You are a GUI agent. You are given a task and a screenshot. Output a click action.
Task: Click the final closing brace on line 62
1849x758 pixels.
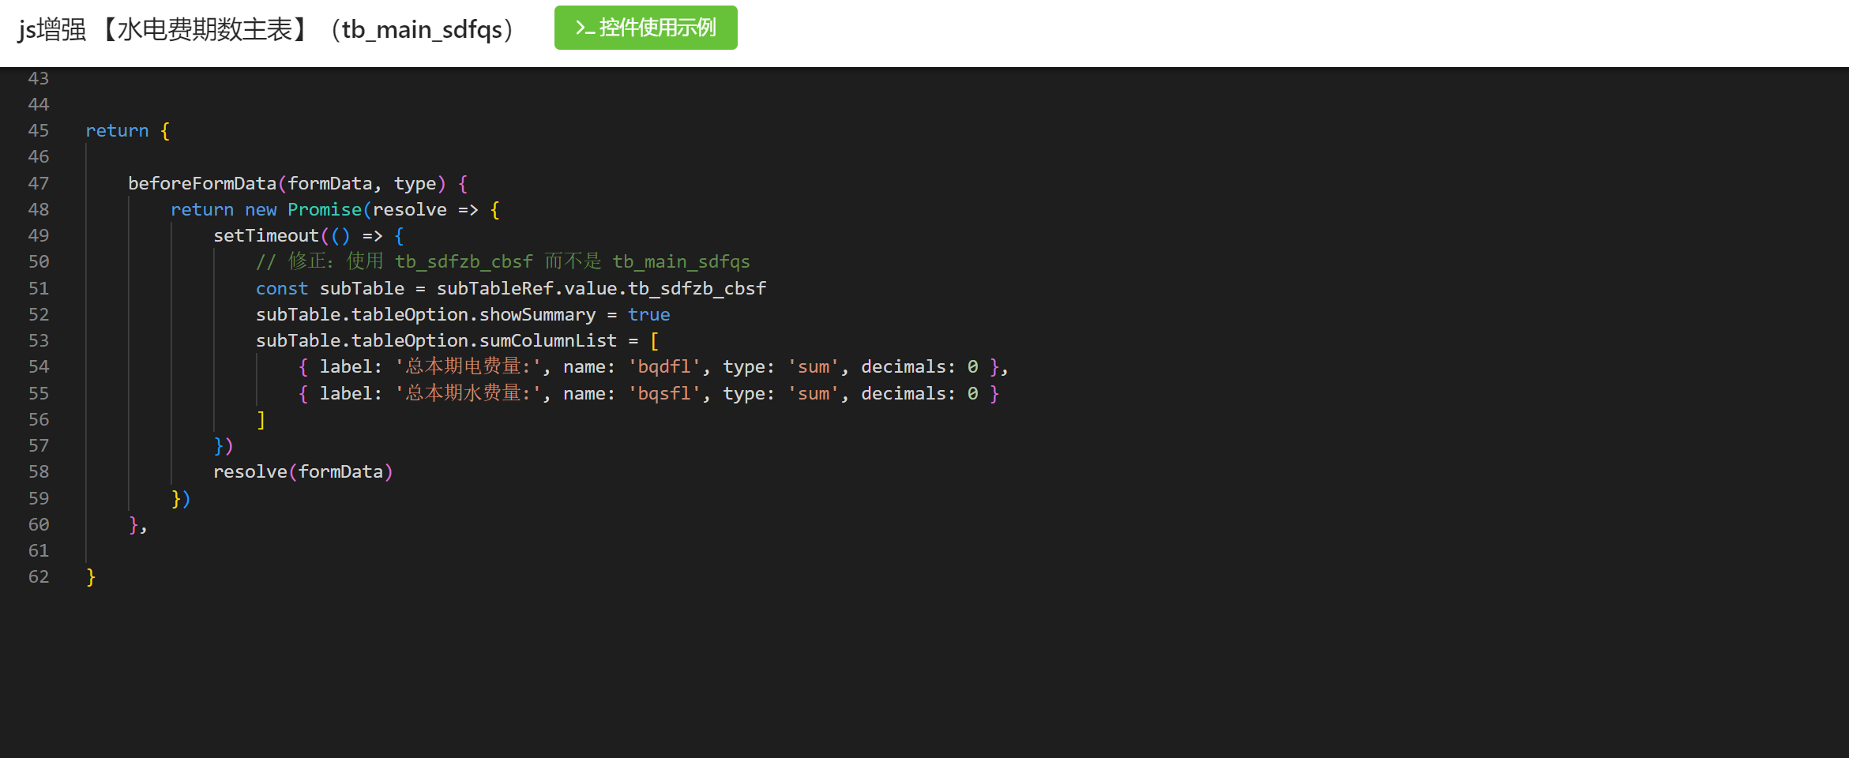click(91, 577)
